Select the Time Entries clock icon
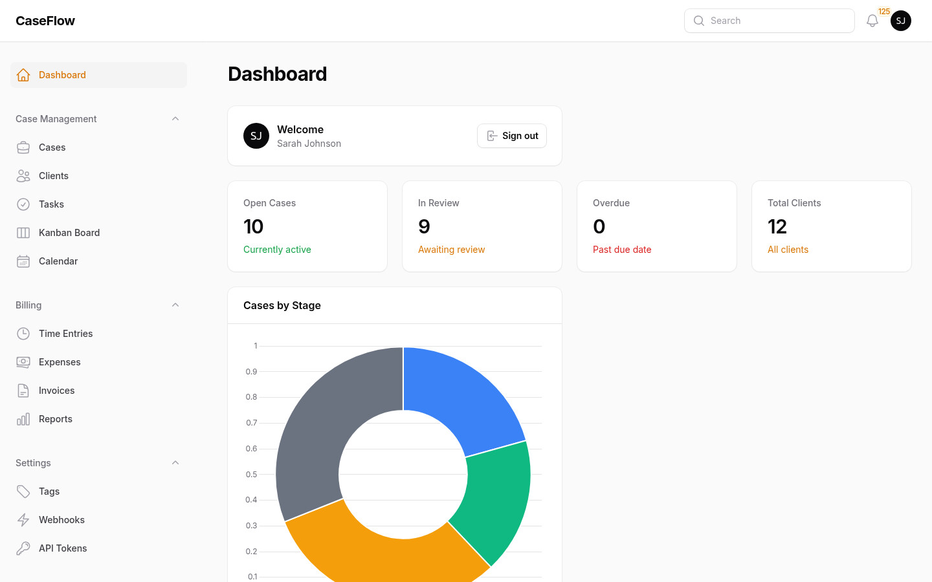Image resolution: width=932 pixels, height=582 pixels. [23, 333]
